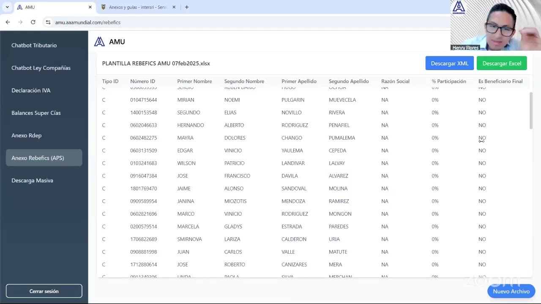Image resolution: width=541 pixels, height=304 pixels.
Task: Select ID number 0200579514
Action: tap(143, 226)
